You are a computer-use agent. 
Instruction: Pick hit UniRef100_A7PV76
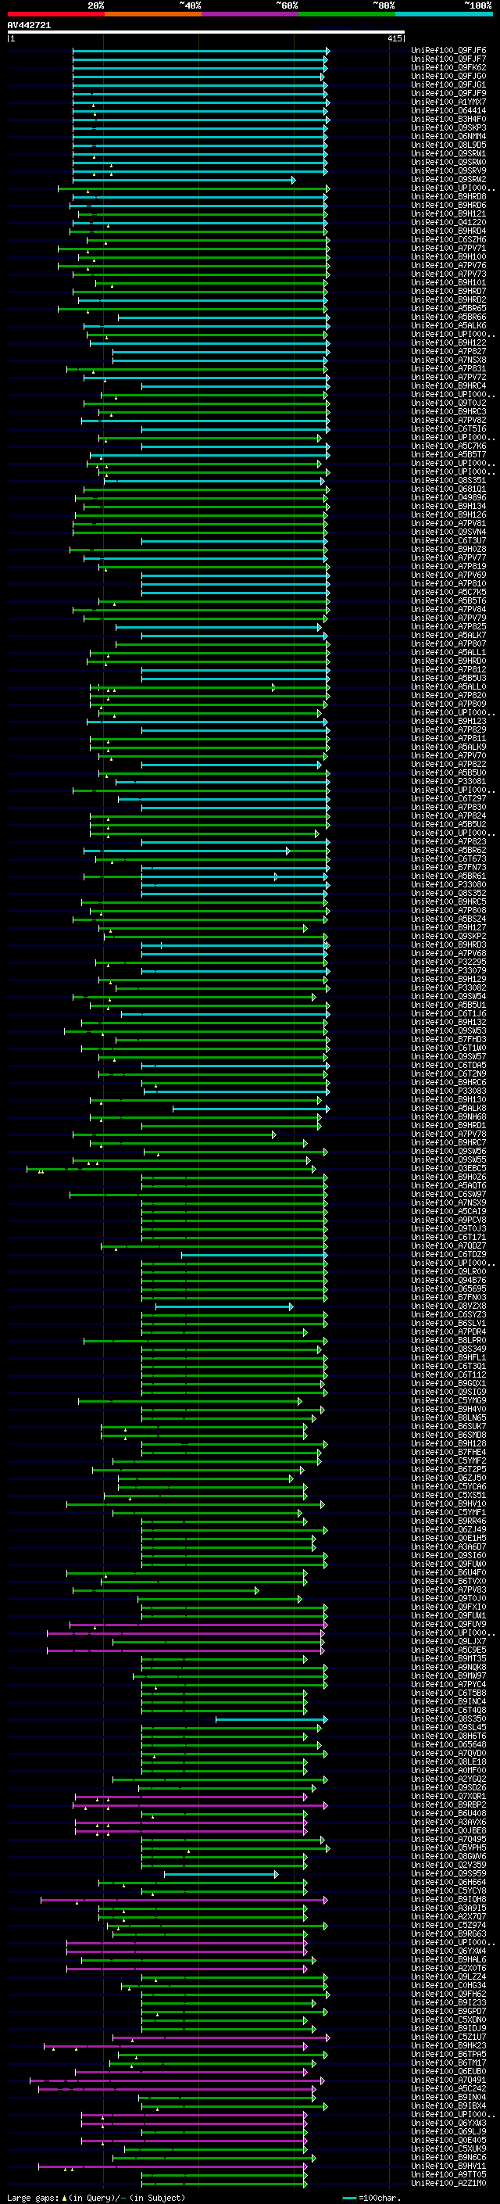(448, 265)
